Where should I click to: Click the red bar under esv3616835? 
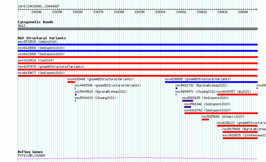(240, 138)
